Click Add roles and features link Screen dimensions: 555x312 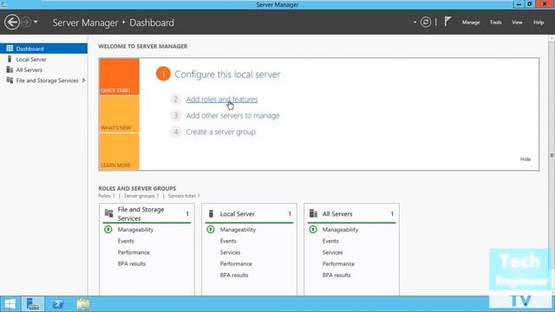pos(222,100)
